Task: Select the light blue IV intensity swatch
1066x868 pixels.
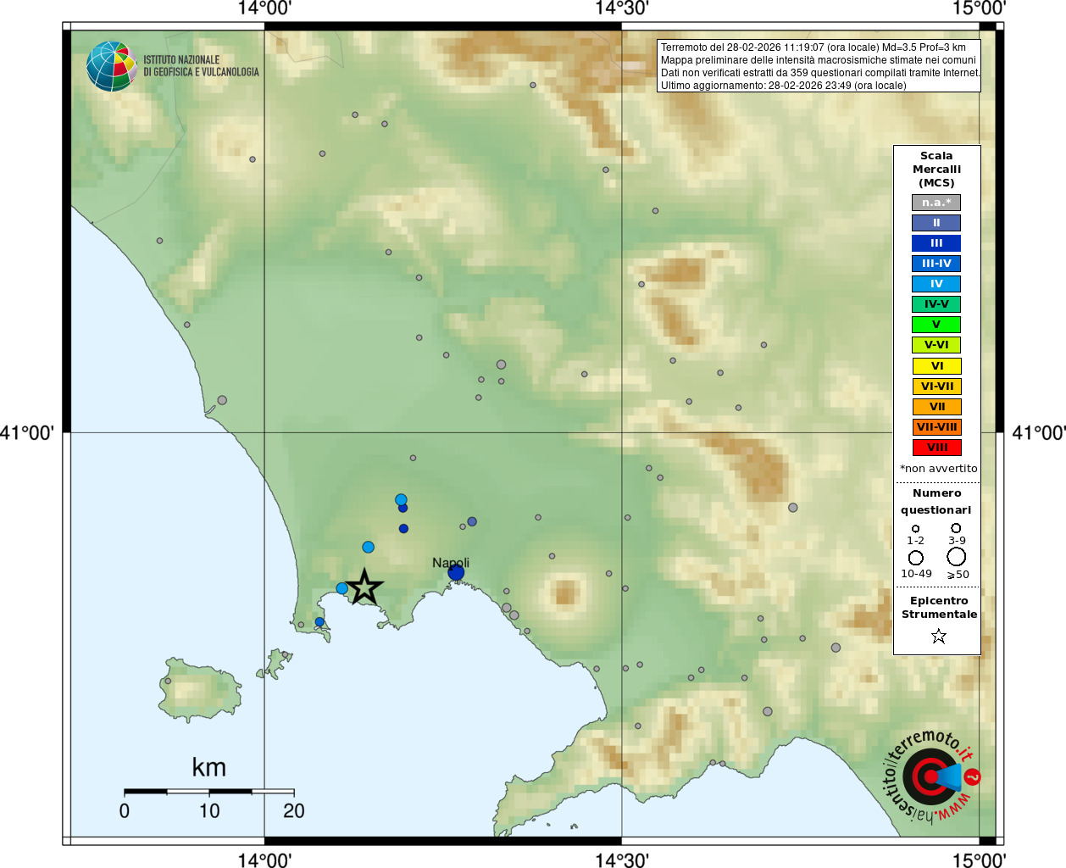Action: 936,284
